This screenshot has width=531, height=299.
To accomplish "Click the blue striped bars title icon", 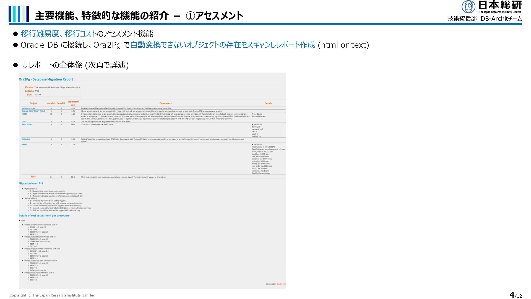I will (19, 14).
